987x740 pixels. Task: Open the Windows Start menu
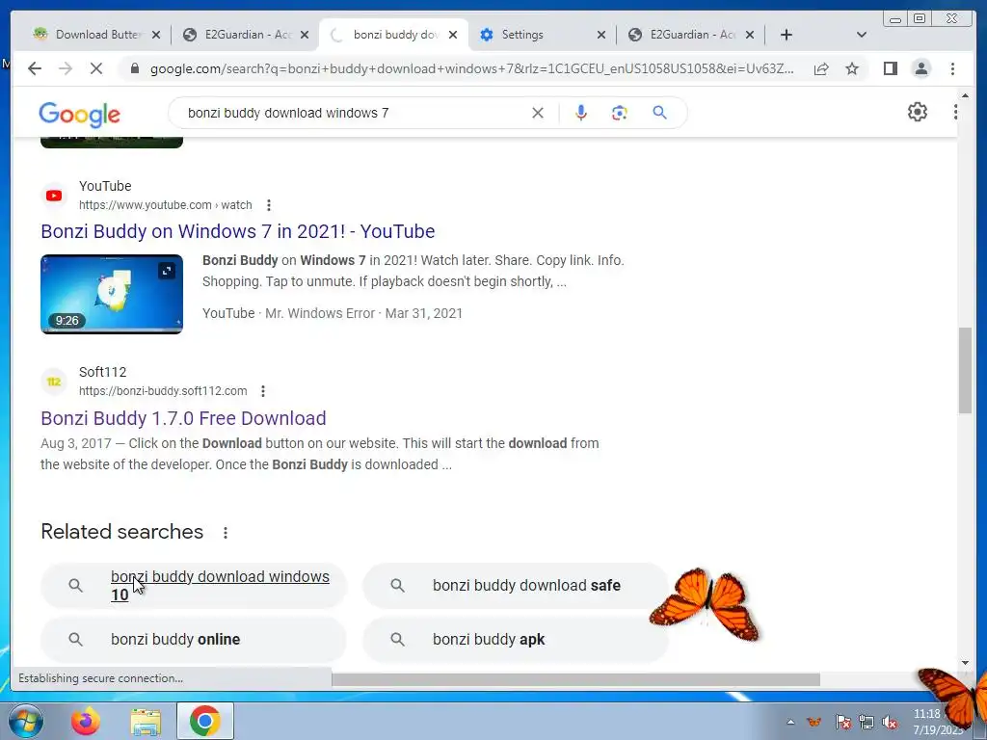point(26,721)
